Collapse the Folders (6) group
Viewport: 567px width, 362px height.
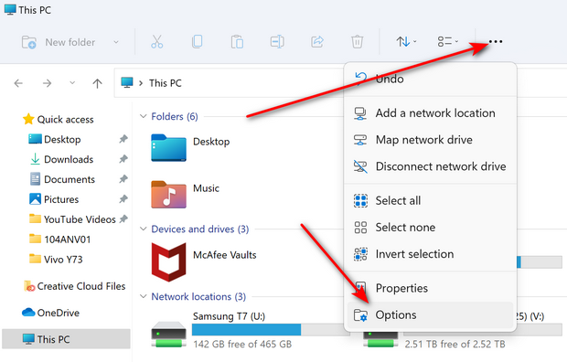(x=144, y=116)
